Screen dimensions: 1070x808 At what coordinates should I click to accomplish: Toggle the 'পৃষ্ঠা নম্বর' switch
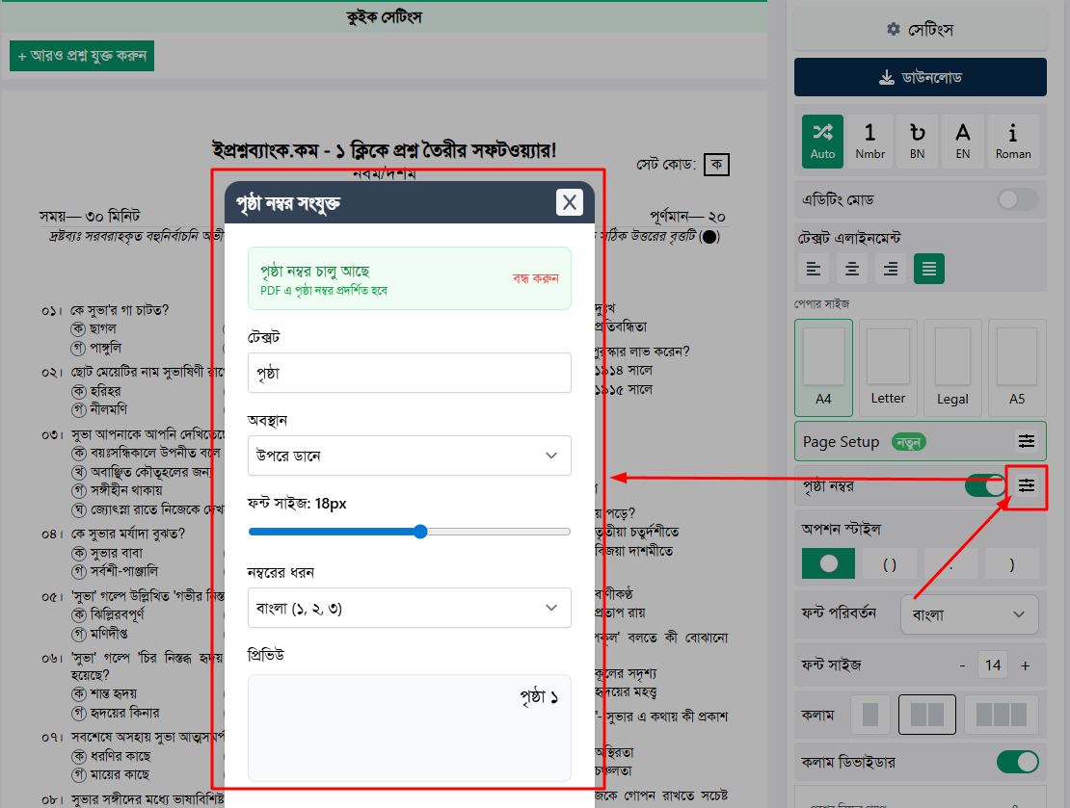click(x=985, y=485)
